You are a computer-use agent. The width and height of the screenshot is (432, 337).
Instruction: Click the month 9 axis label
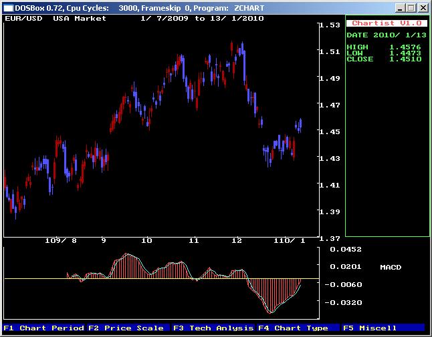tap(104, 241)
